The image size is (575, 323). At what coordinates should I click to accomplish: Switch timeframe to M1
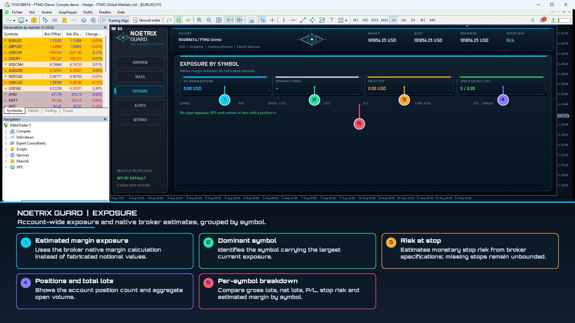tap(355, 20)
